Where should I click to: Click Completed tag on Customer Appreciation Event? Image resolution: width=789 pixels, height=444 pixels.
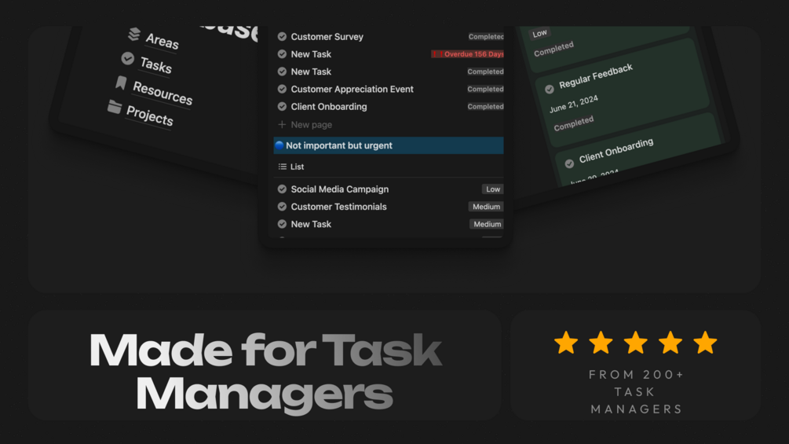click(x=485, y=89)
